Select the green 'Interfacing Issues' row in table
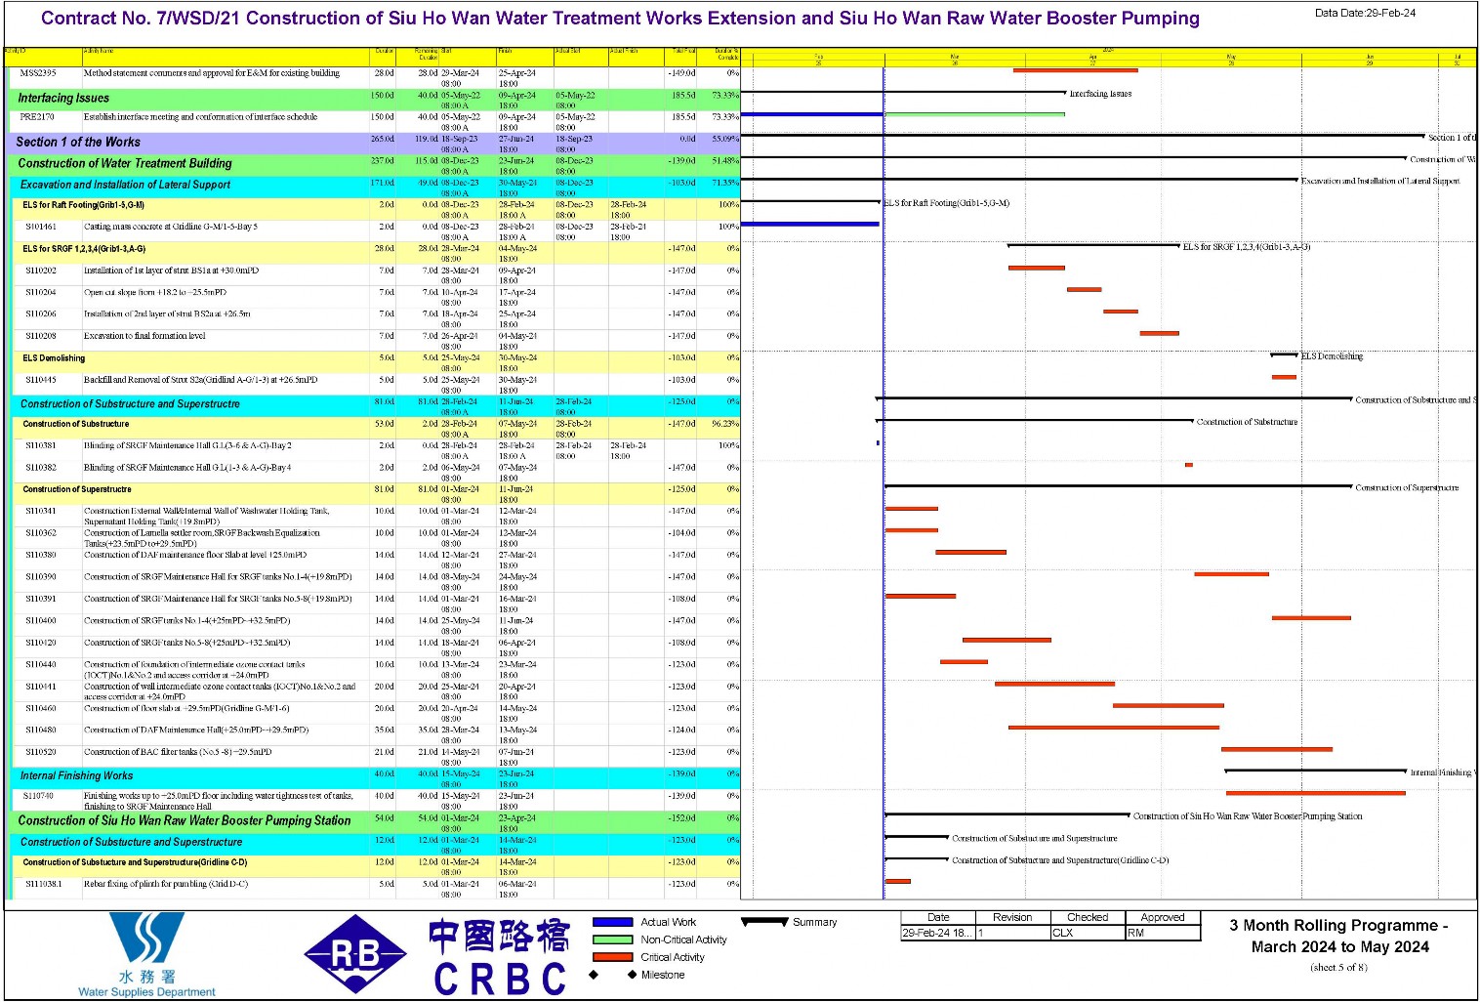 [376, 99]
